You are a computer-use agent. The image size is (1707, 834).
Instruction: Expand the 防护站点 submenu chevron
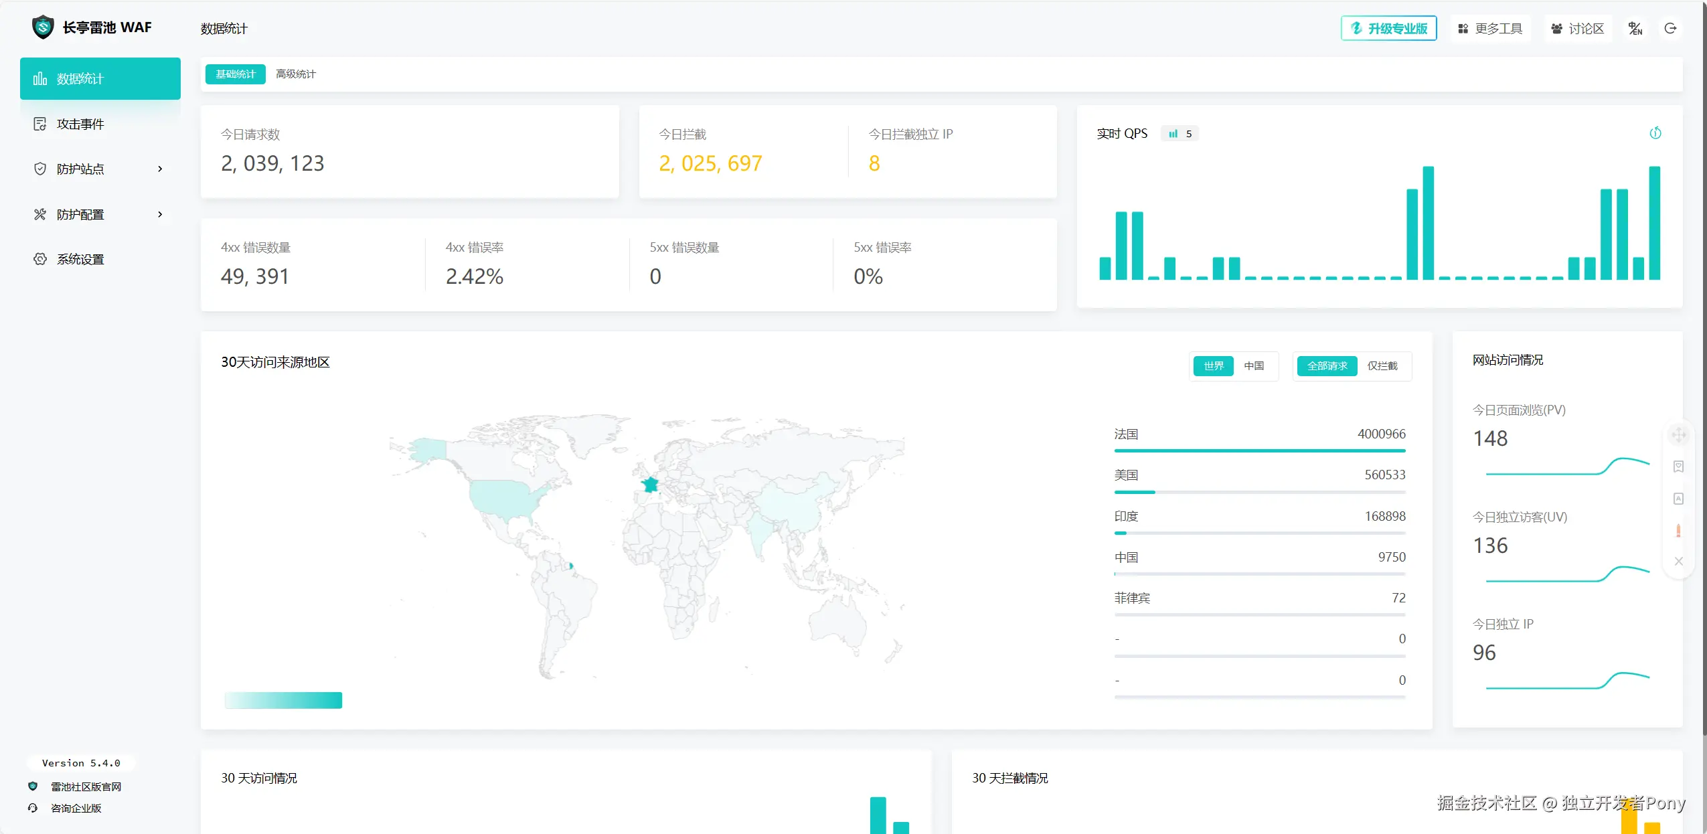click(x=160, y=169)
